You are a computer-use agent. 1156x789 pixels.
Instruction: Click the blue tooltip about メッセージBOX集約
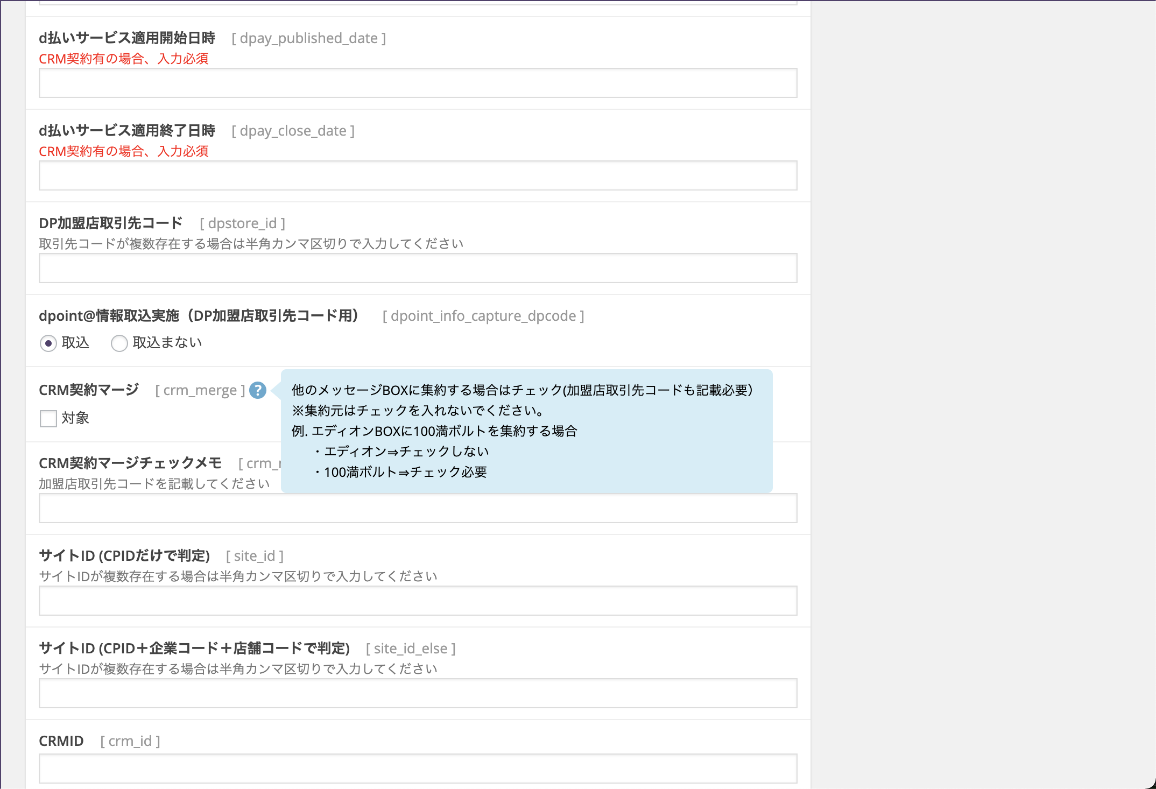point(526,431)
